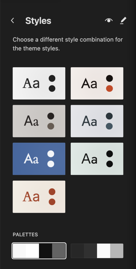Open the style book eye icon
This screenshot has width=136, height=269.
[109, 20]
